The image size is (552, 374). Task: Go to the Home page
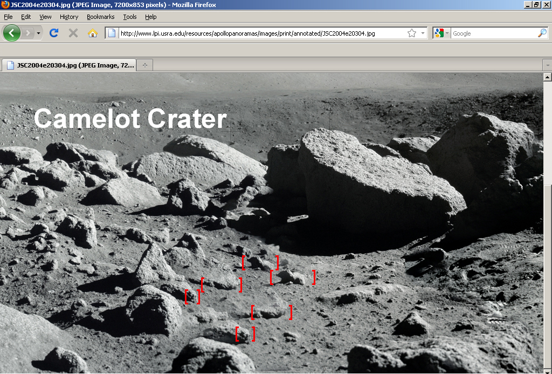[x=93, y=33]
